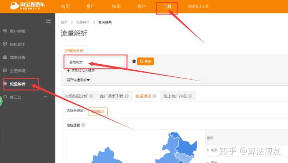The image size is (288, 163).
Task: Click the 淘宝直通车 logo
Action: coord(27,6)
